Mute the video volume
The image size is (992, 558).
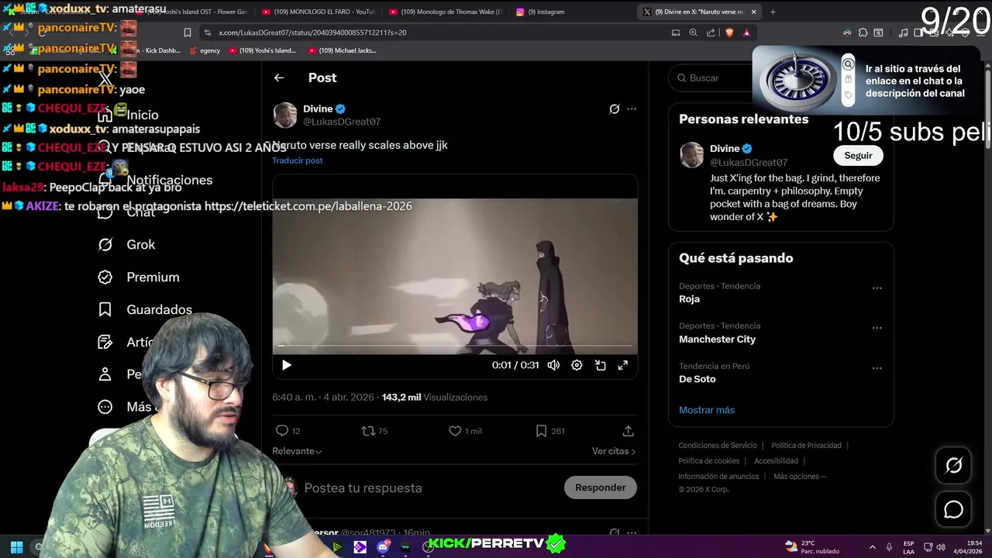553,365
